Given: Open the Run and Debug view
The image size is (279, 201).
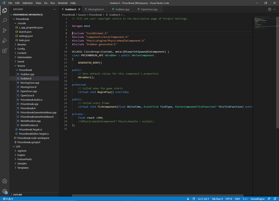Looking at the screenshot, I should (4, 40).
